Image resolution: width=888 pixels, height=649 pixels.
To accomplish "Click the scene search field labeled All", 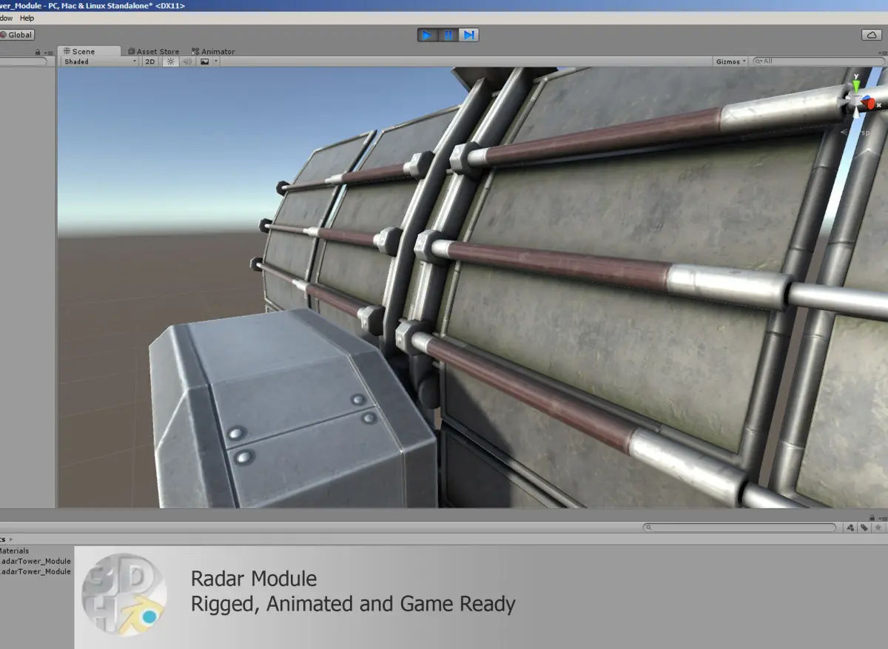I will 818,61.
